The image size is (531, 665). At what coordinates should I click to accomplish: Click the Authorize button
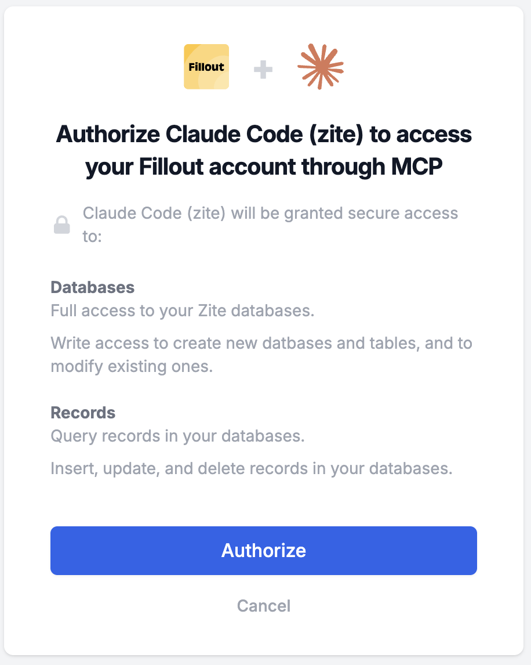click(x=264, y=551)
